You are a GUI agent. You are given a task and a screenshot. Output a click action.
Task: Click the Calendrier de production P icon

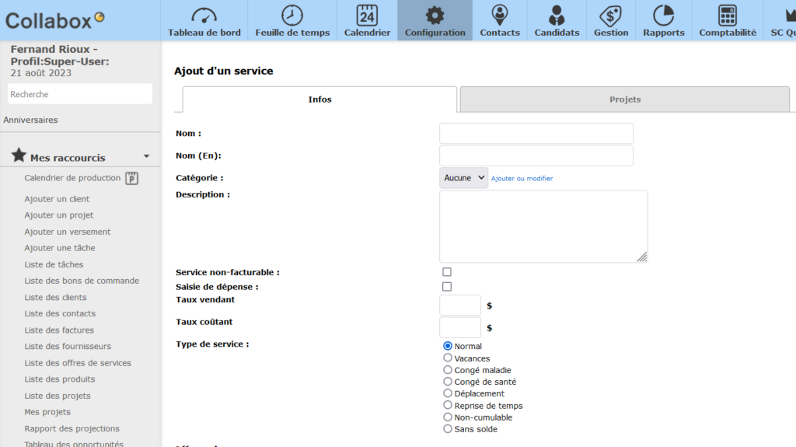132,178
